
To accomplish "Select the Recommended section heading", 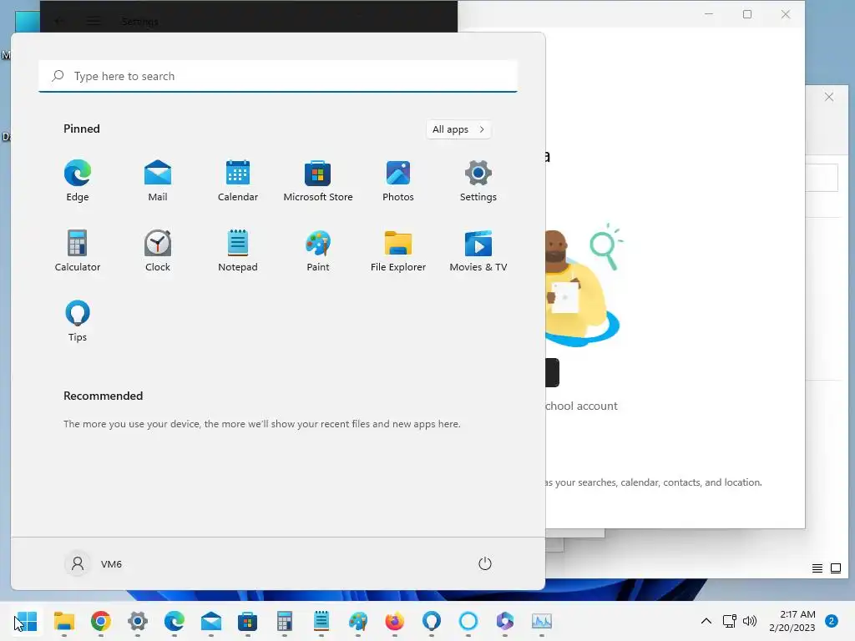I will 103,396.
